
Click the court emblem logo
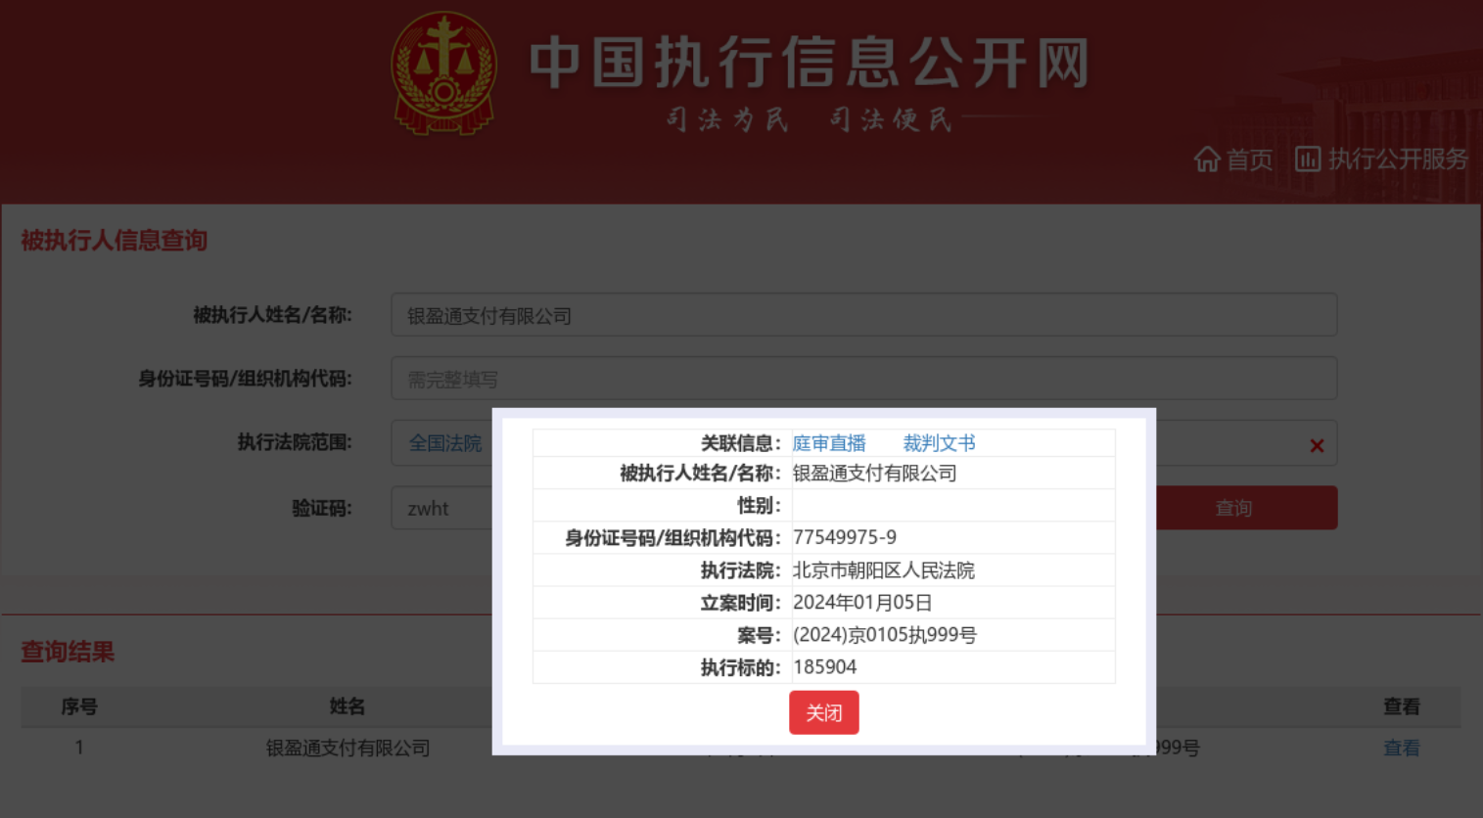[443, 73]
